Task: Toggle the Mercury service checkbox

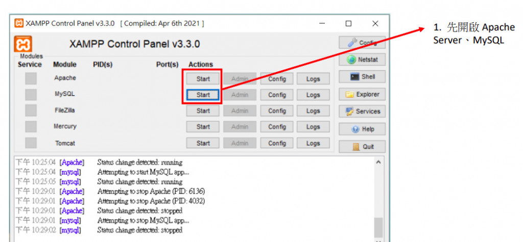Action: click(x=31, y=126)
